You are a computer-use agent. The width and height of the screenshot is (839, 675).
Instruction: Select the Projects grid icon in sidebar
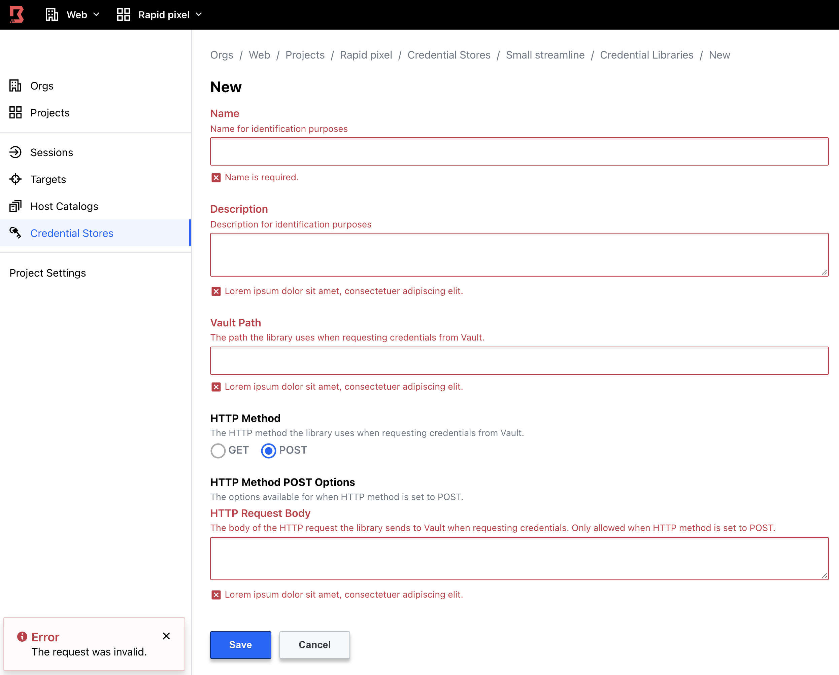[x=15, y=112]
